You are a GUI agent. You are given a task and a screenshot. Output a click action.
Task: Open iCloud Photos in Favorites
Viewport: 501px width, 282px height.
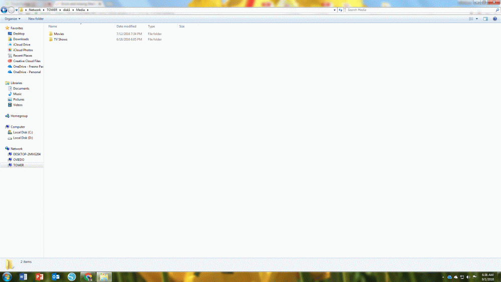click(23, 50)
